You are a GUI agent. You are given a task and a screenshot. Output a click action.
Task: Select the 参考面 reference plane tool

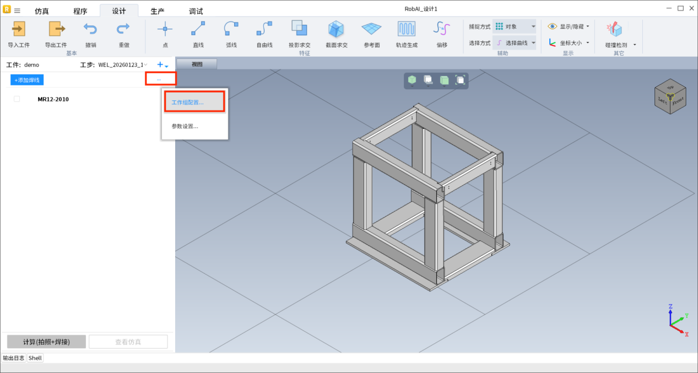point(371,30)
